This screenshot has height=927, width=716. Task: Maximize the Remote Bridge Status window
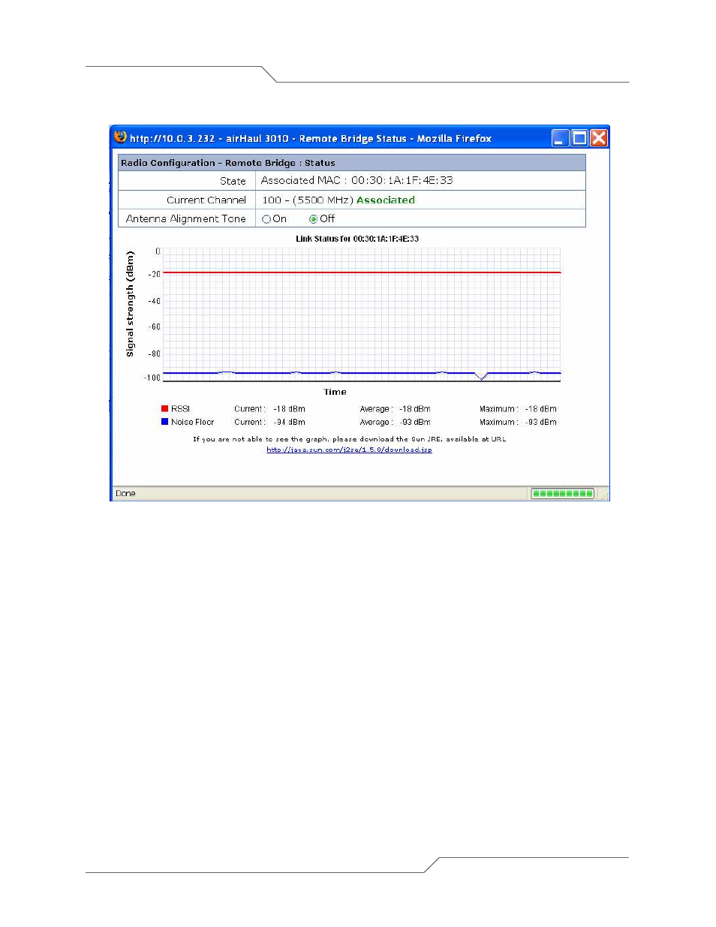(579, 138)
